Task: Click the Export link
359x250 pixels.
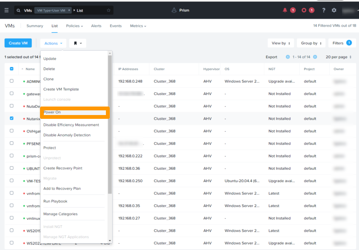Action: pyautogui.click(x=271, y=57)
